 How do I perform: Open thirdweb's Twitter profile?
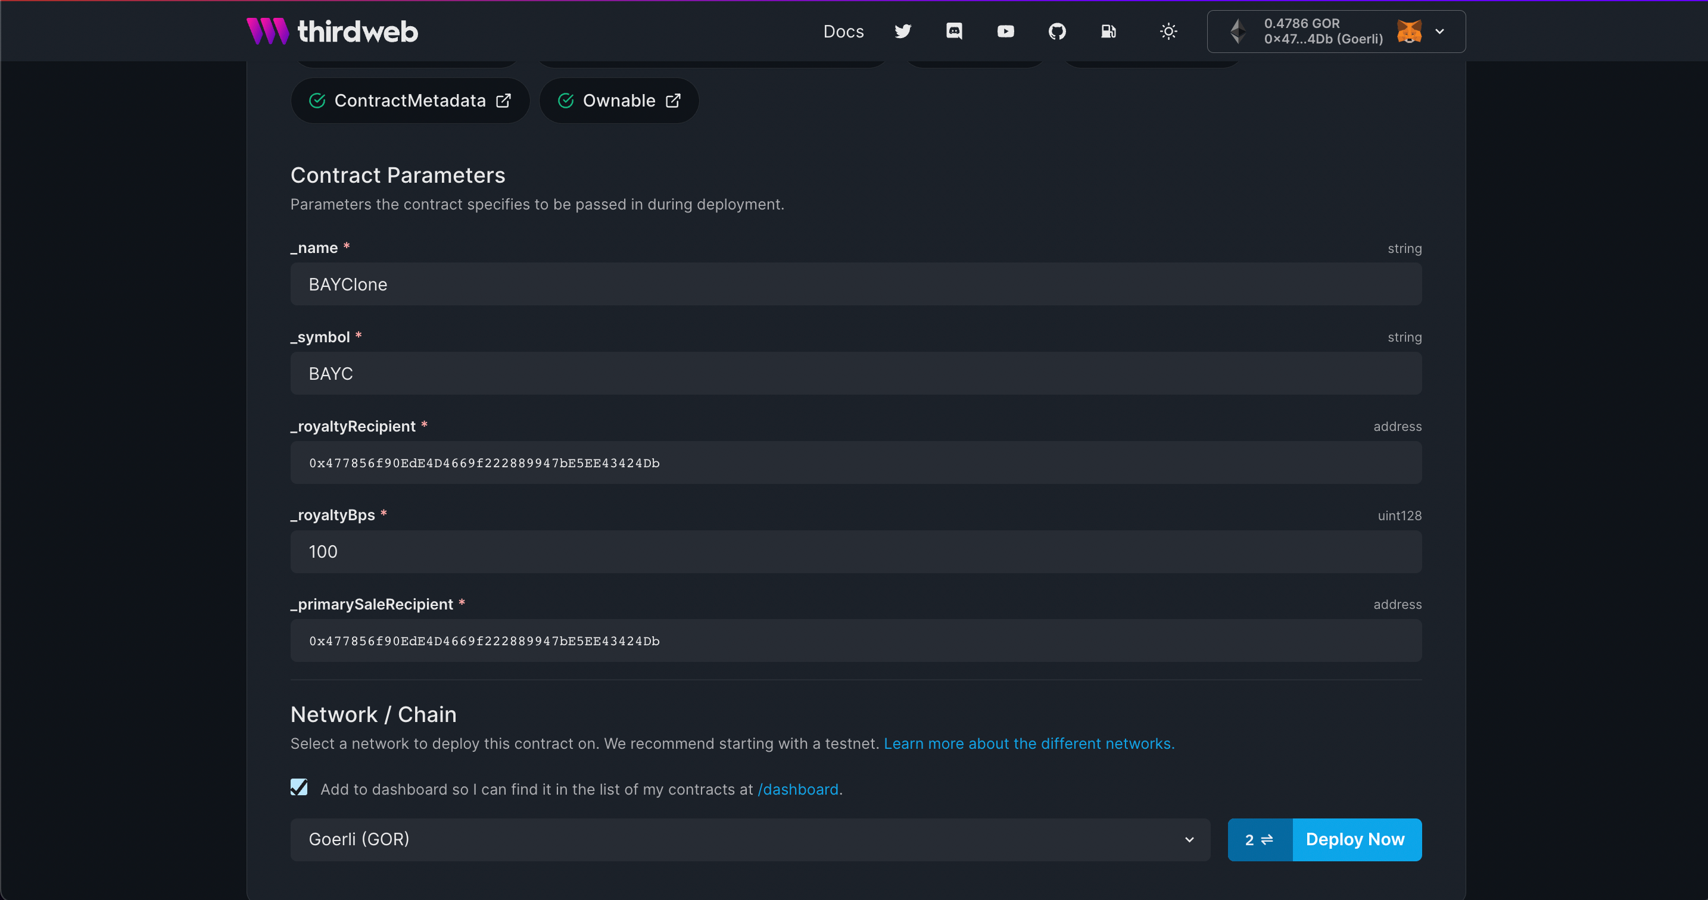[903, 31]
